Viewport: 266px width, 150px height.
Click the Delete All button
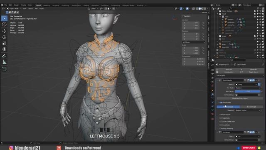click(253, 70)
